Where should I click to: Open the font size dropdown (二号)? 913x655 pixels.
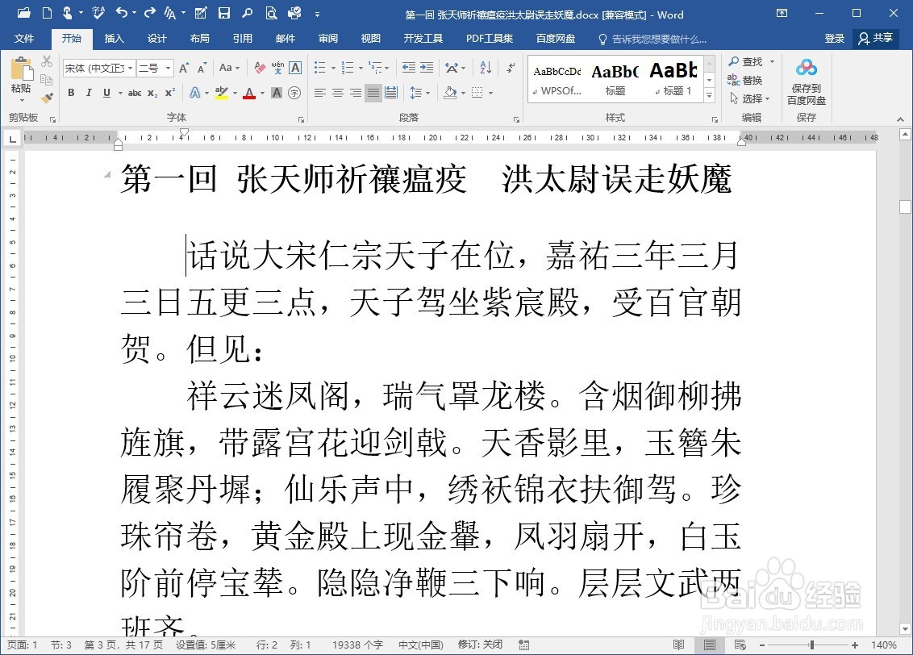coord(168,68)
